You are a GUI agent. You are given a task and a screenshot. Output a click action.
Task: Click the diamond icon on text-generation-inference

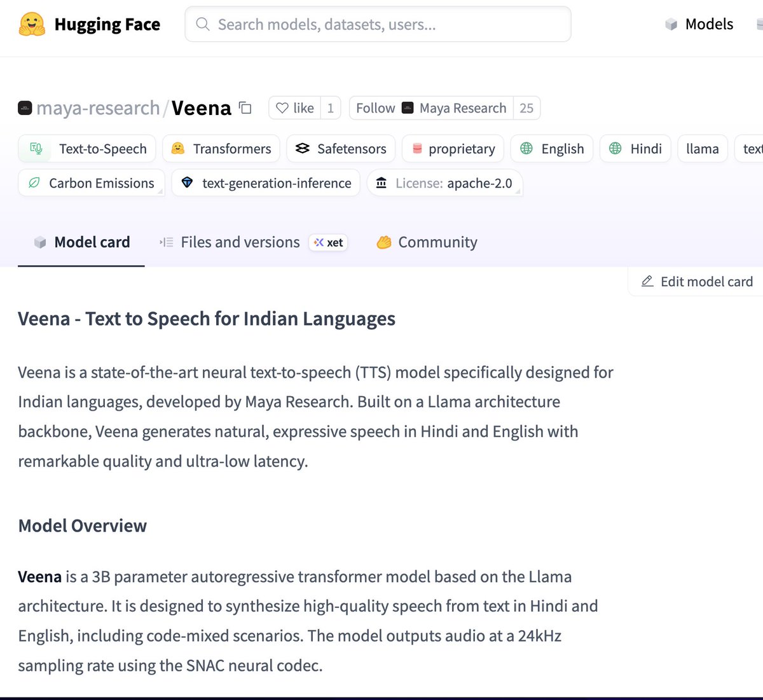point(187,183)
